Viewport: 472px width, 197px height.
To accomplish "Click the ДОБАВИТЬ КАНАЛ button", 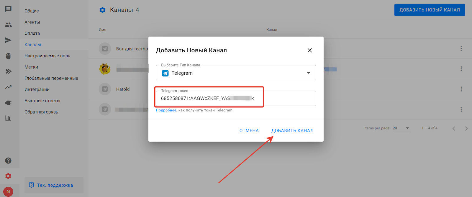I will pyautogui.click(x=292, y=131).
